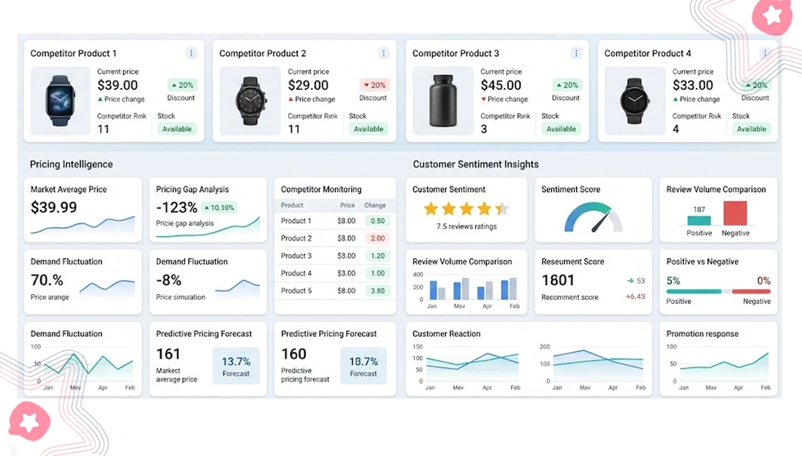Click the 20% discount badge on Product 3

click(x=567, y=85)
